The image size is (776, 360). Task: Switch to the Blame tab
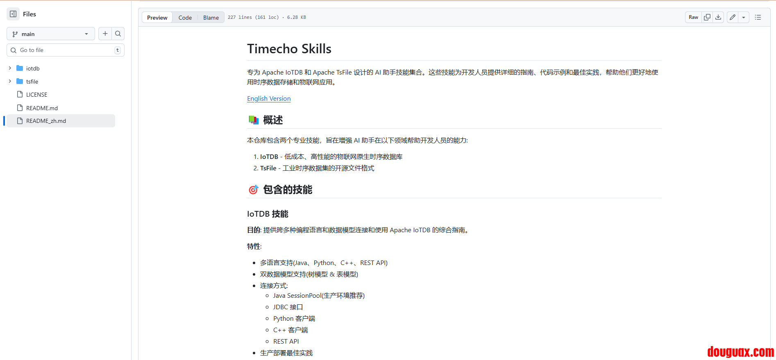pyautogui.click(x=211, y=18)
